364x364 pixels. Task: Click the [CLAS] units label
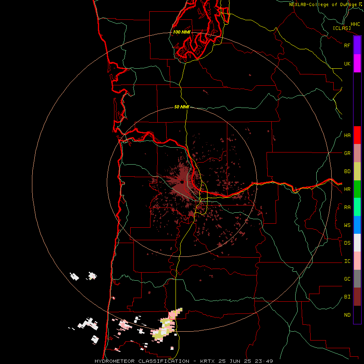(342, 28)
